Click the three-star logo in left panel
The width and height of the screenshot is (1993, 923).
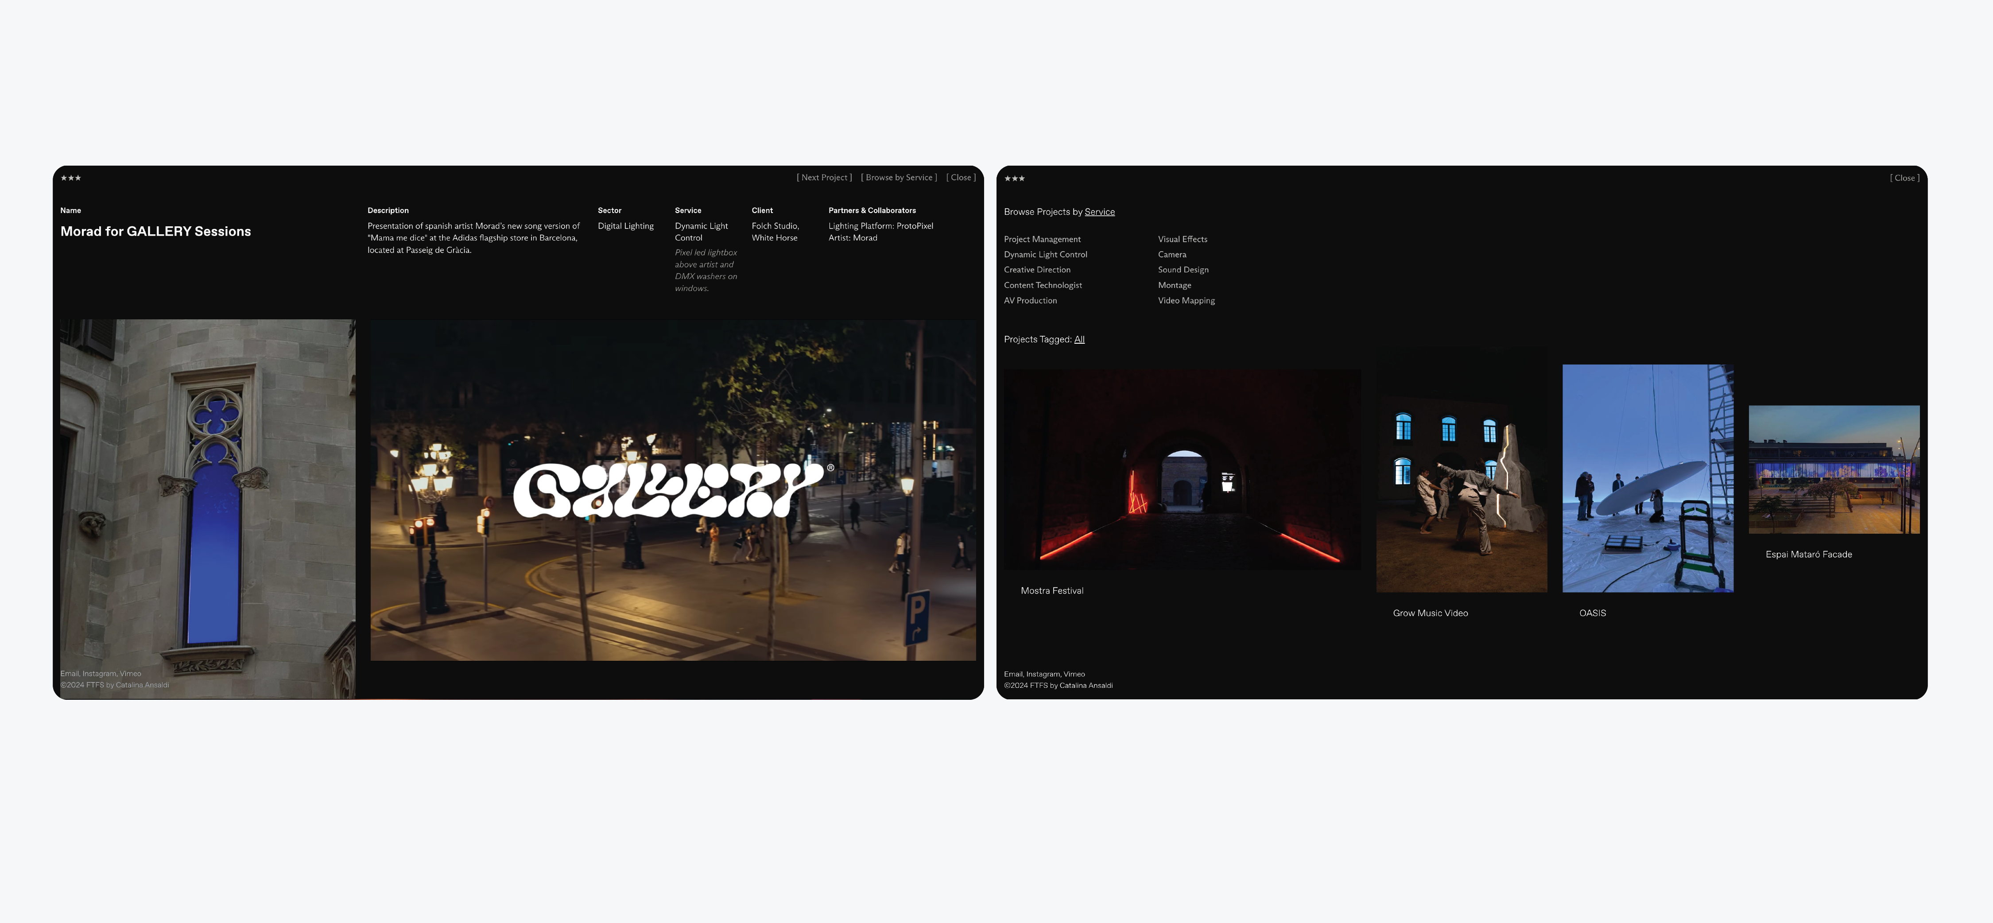(70, 178)
